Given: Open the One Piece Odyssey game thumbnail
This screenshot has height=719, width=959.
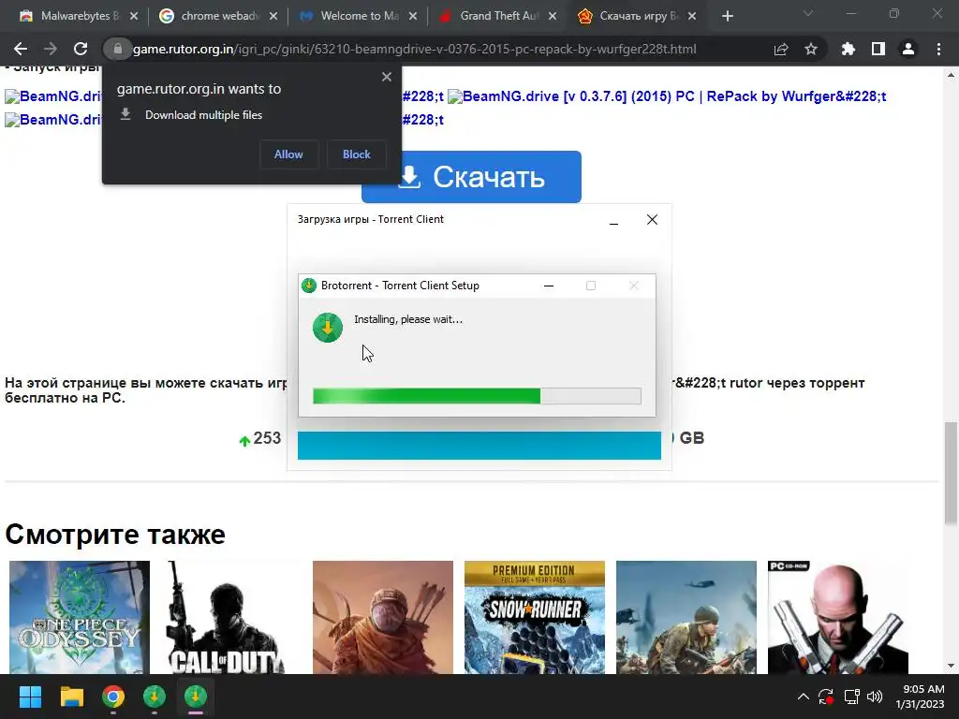Looking at the screenshot, I should [80, 618].
